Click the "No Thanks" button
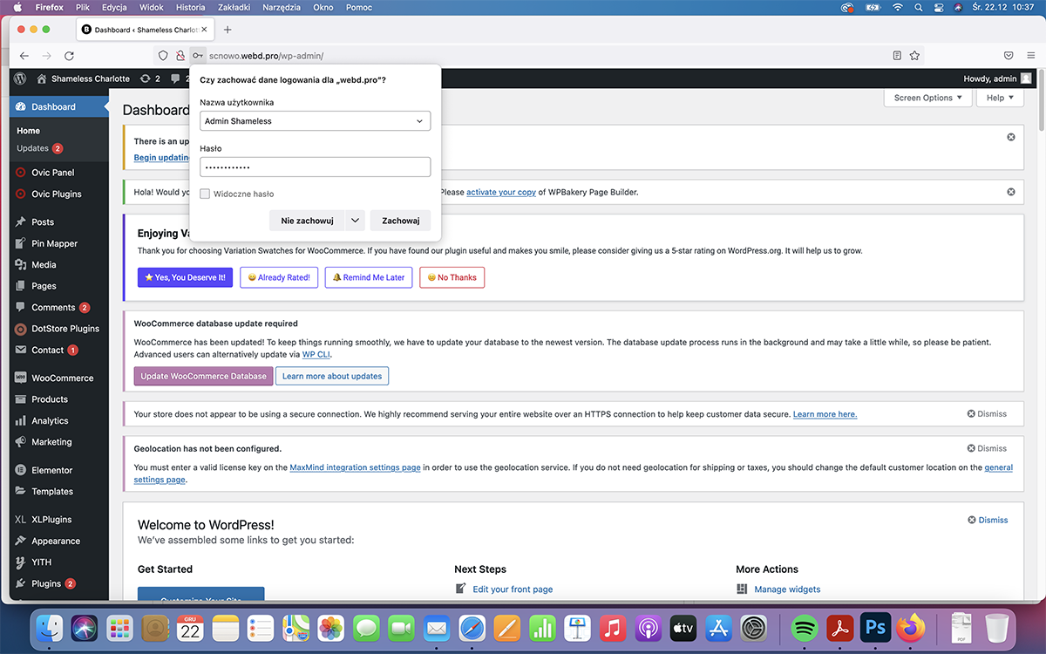This screenshot has width=1046, height=654. (x=452, y=277)
